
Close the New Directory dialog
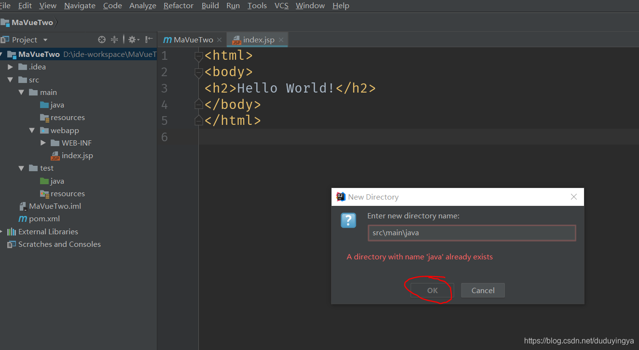(x=573, y=197)
